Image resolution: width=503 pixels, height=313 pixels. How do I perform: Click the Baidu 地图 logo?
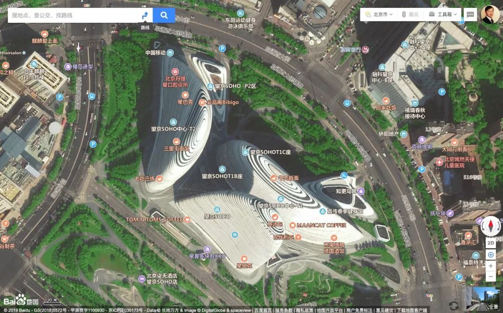pos(21,300)
